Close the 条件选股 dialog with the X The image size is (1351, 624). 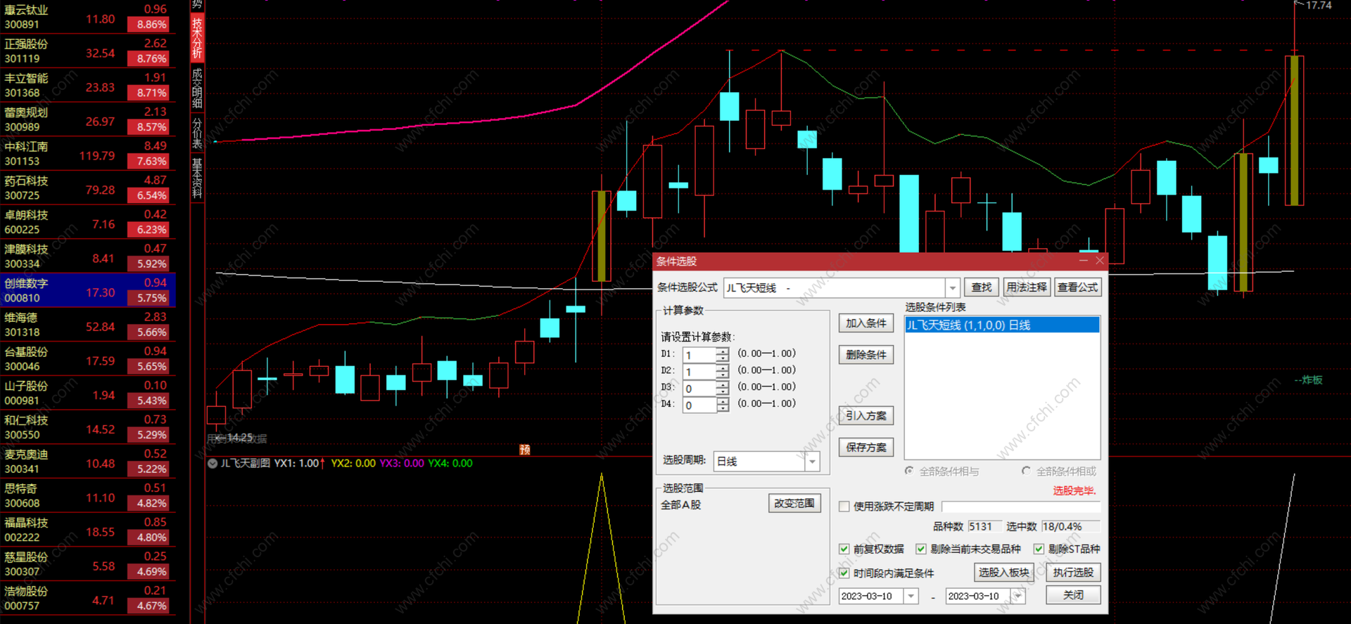pyautogui.click(x=1099, y=261)
